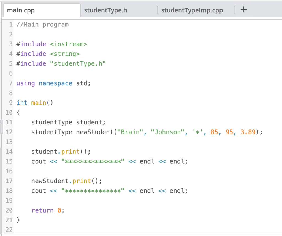Screen dimensions: 282x236
Task: Select the orange 85 literal
Action: [x=214, y=132]
